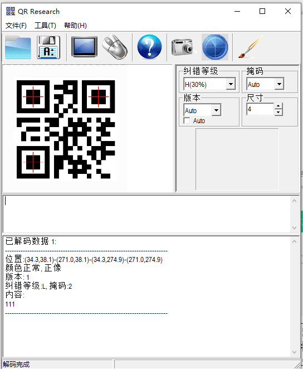Decrease 尺寸 value with down arrow

click(278, 112)
